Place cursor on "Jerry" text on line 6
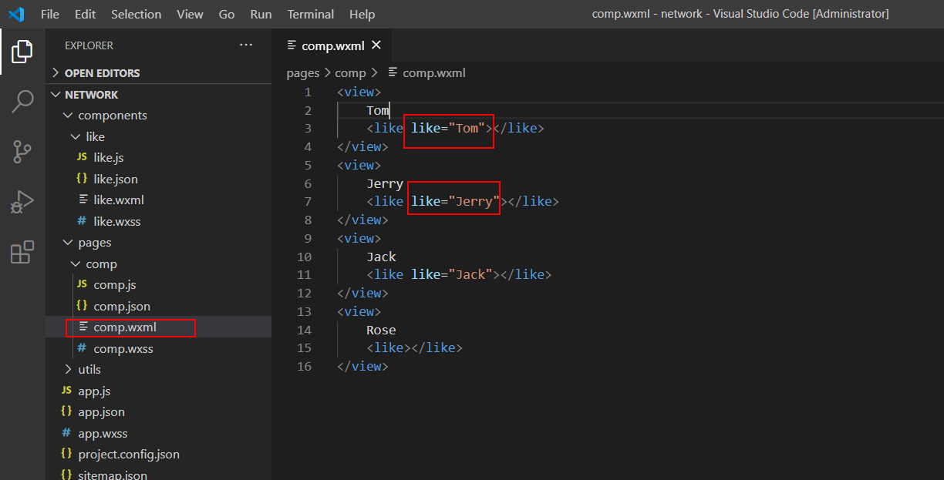 click(x=385, y=183)
